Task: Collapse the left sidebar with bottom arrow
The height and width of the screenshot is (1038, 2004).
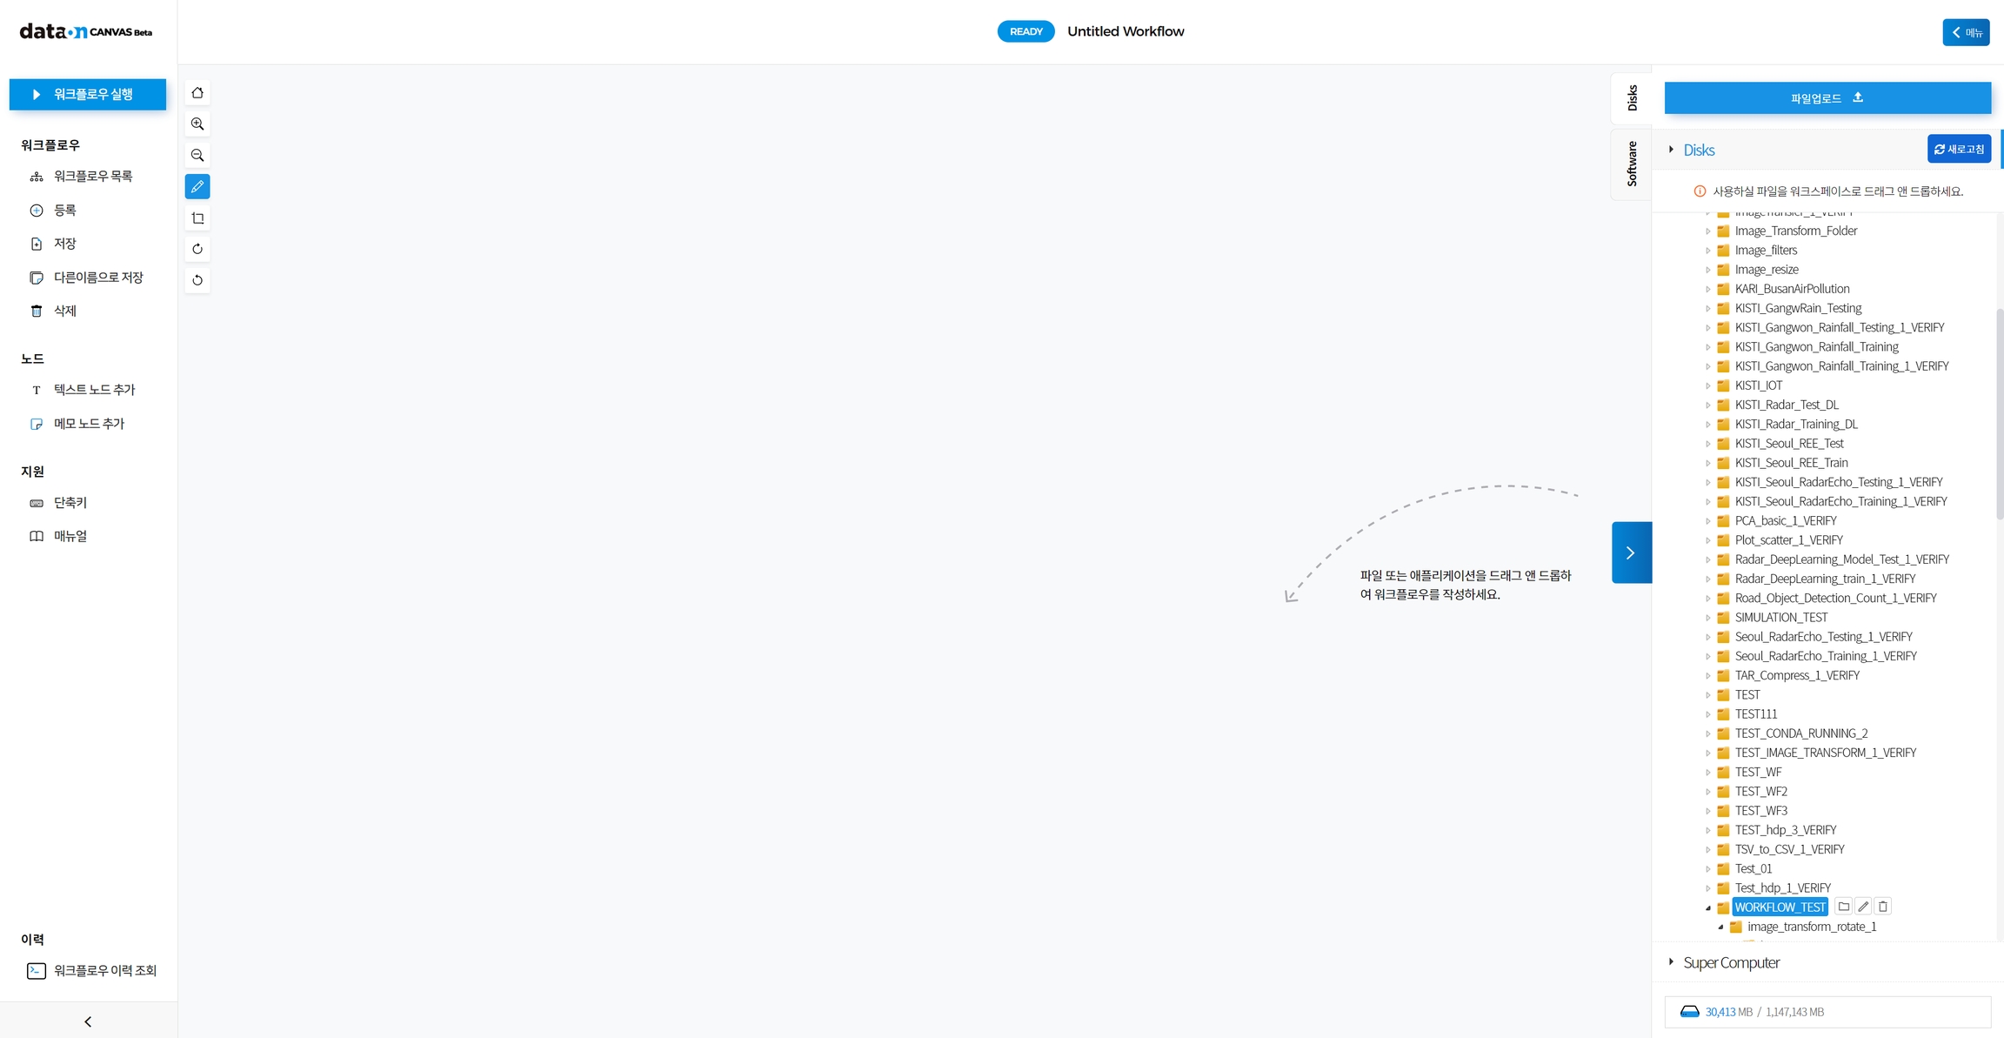Action: pos(88,1021)
